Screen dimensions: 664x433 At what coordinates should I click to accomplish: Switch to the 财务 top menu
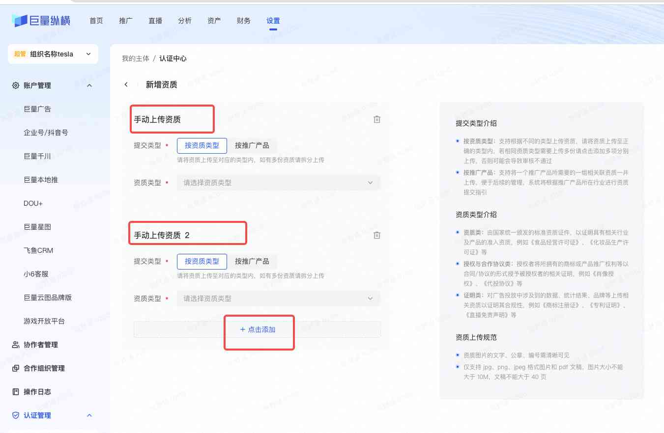244,21
